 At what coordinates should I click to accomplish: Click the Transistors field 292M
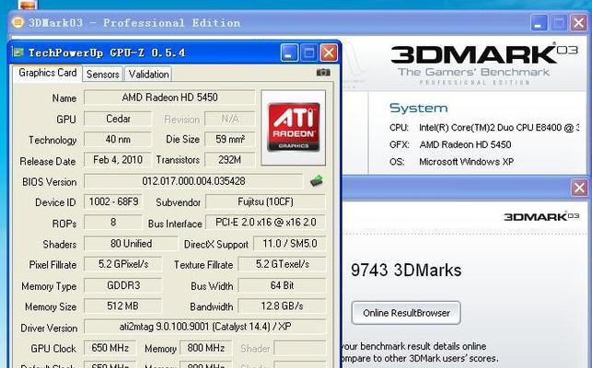(230, 160)
